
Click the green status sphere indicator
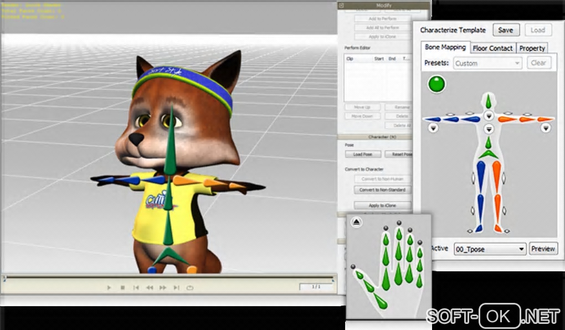(x=436, y=84)
